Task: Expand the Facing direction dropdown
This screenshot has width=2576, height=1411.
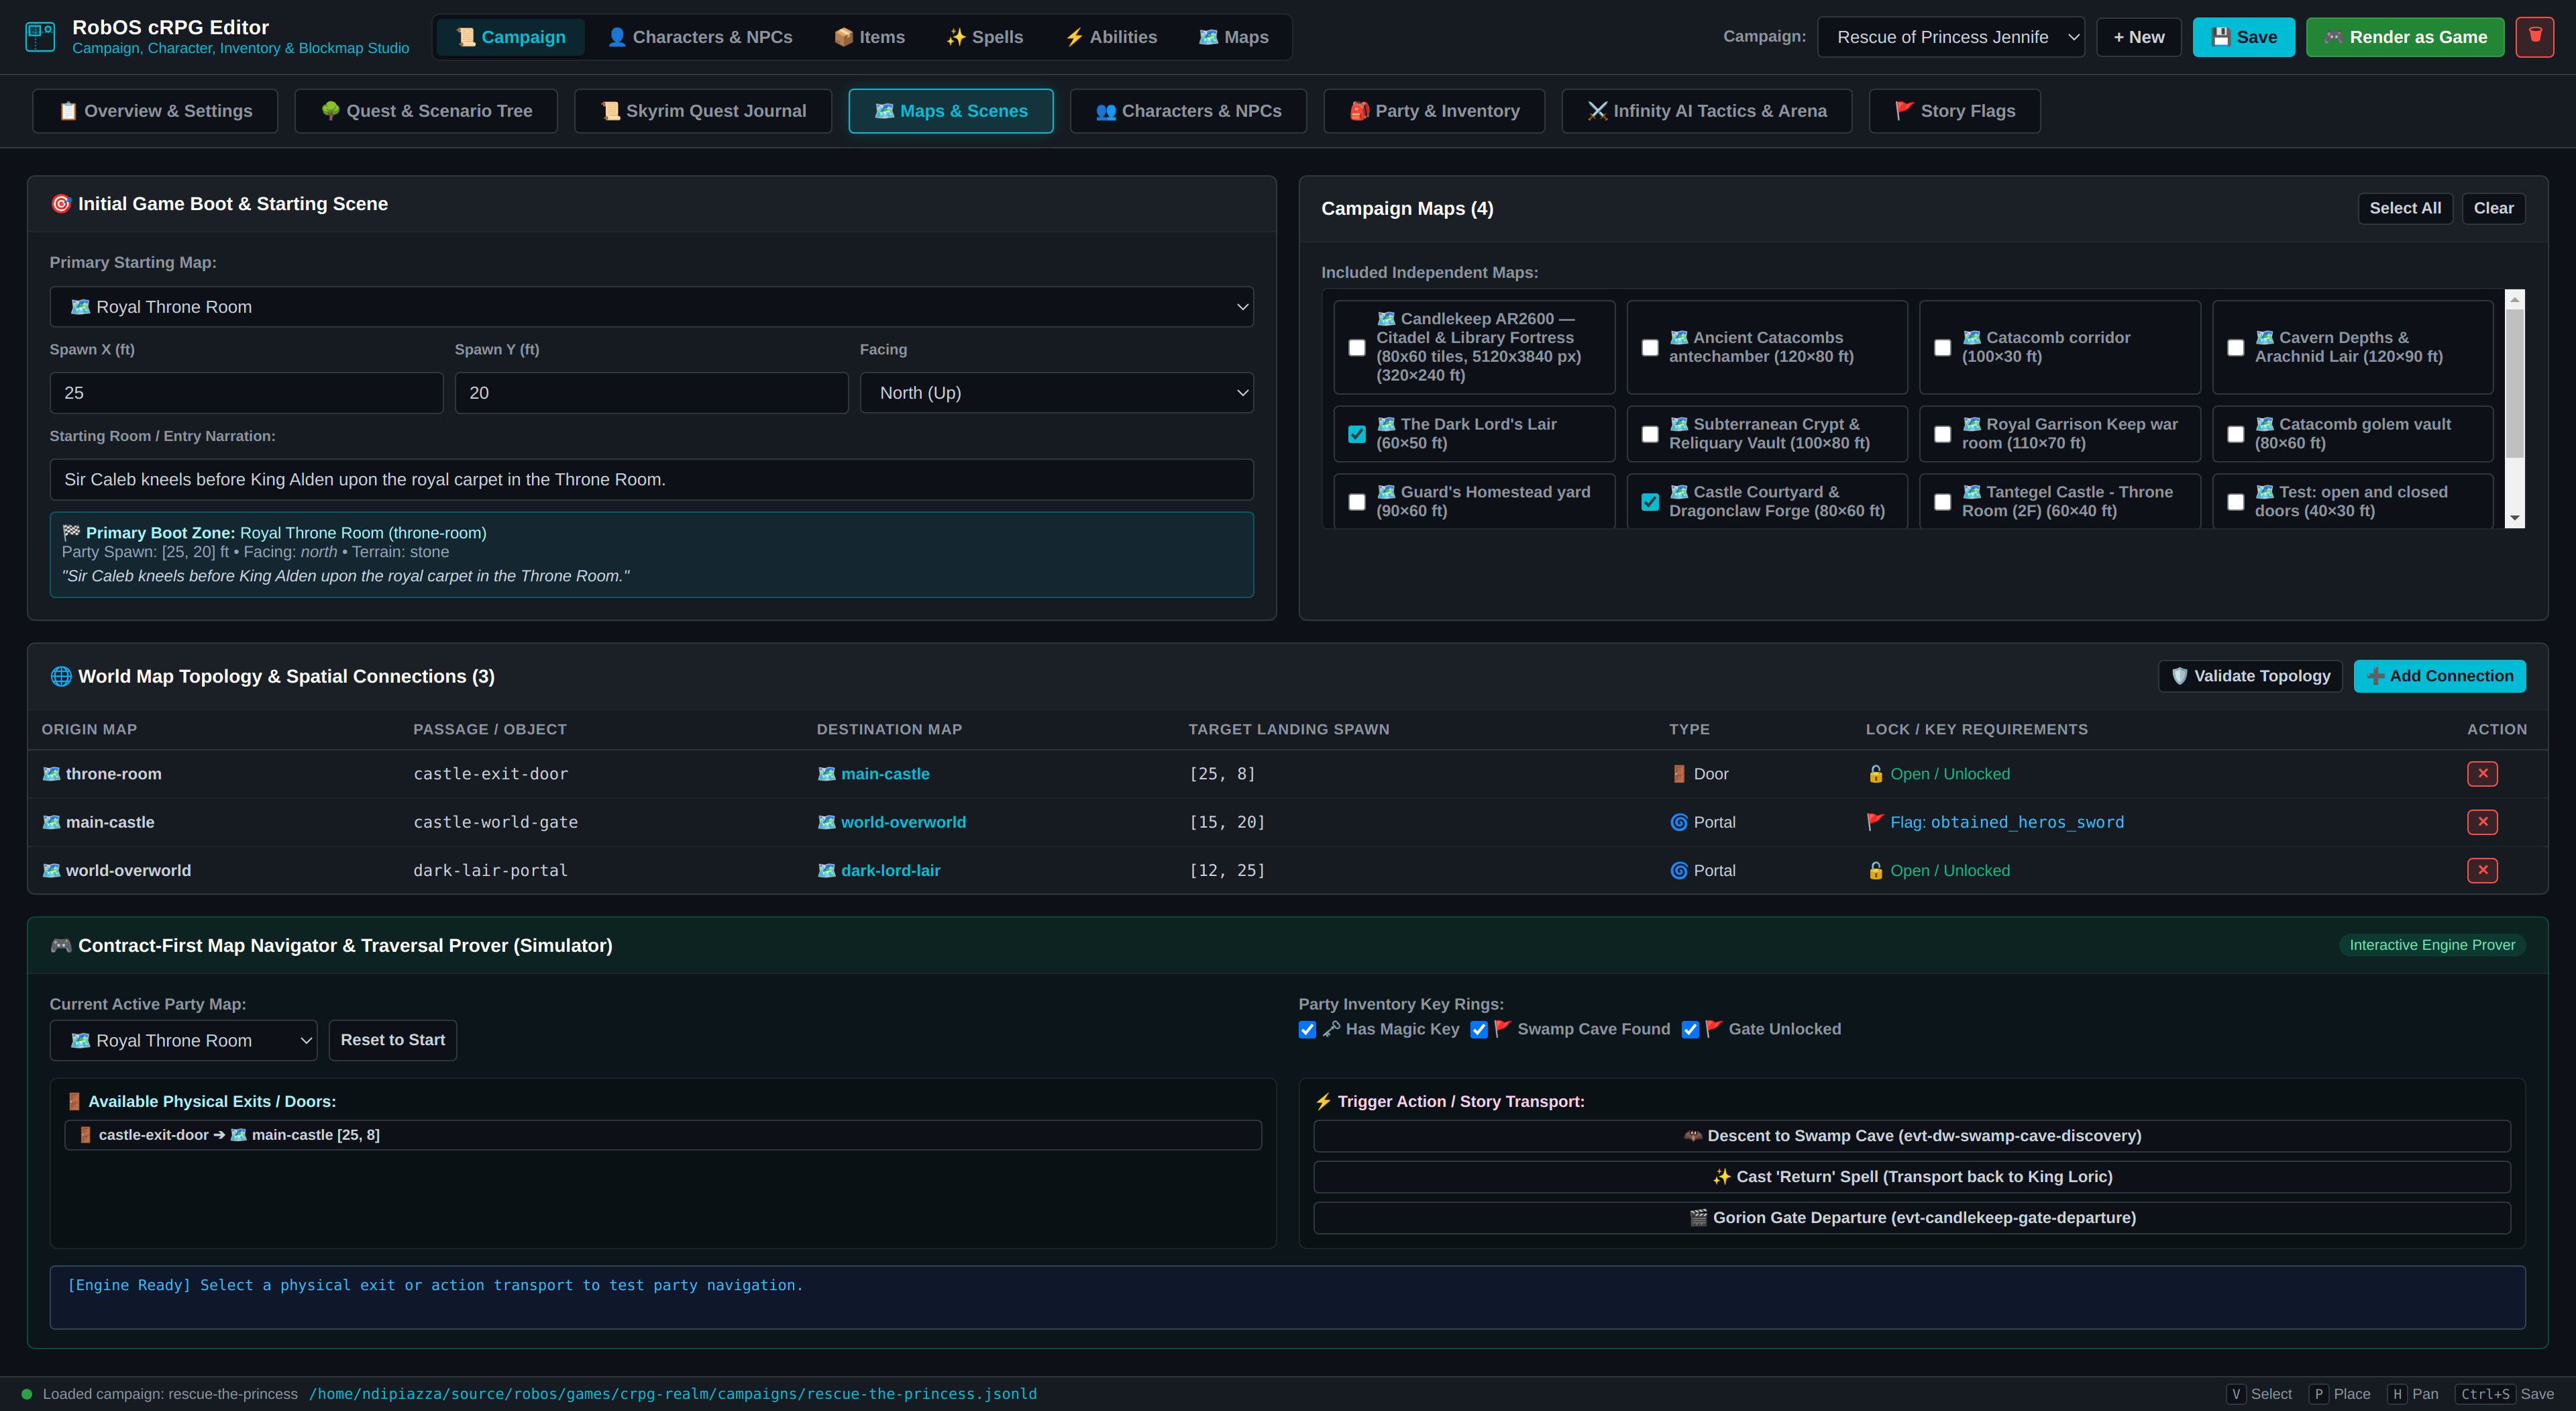Action: 1056,393
